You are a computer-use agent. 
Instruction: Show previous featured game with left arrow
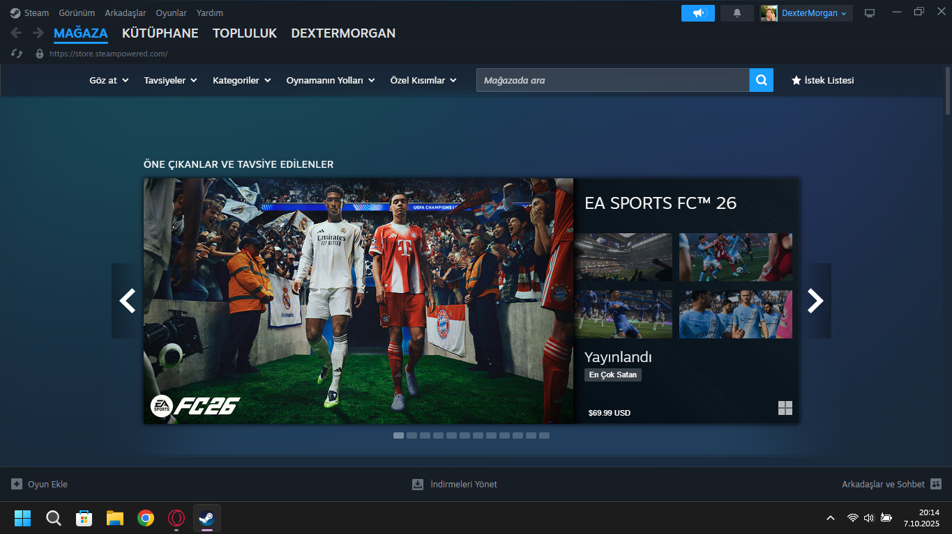tap(127, 301)
